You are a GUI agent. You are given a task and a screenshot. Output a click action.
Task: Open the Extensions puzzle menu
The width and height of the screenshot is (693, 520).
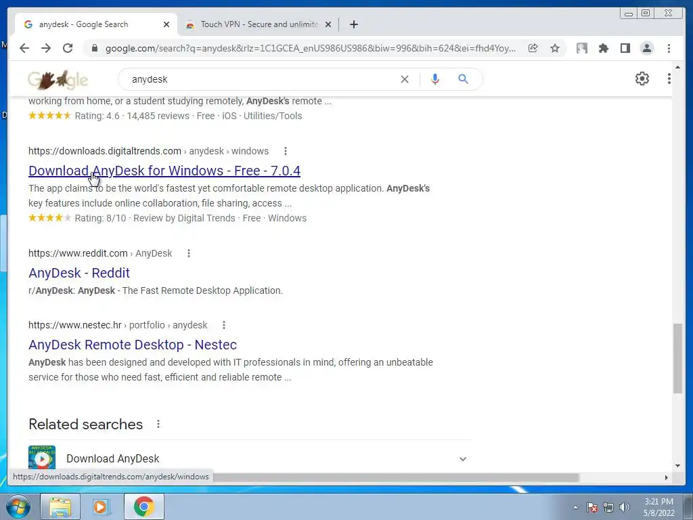(x=603, y=48)
